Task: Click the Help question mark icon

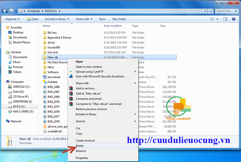Action: [x=234, y=19]
